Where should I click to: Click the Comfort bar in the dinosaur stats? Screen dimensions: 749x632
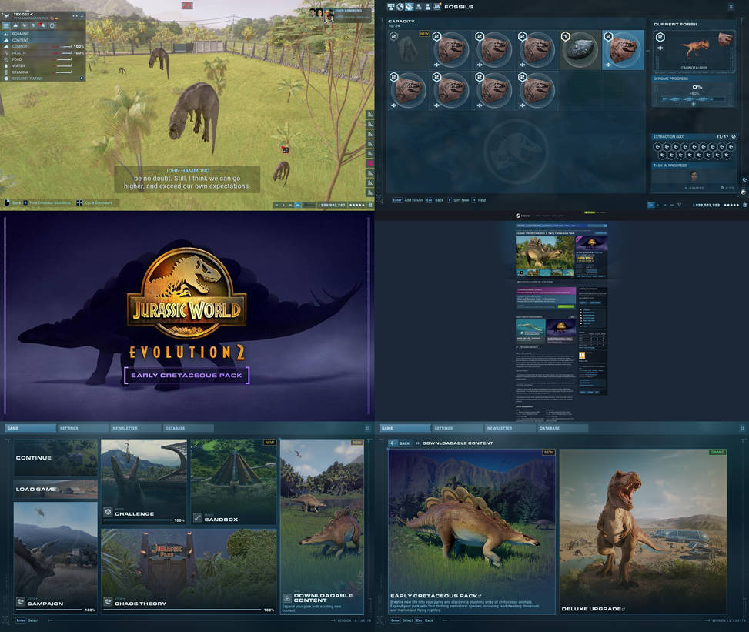[62, 46]
